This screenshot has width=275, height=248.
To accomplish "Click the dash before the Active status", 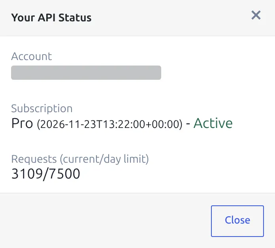I will coord(188,124).
